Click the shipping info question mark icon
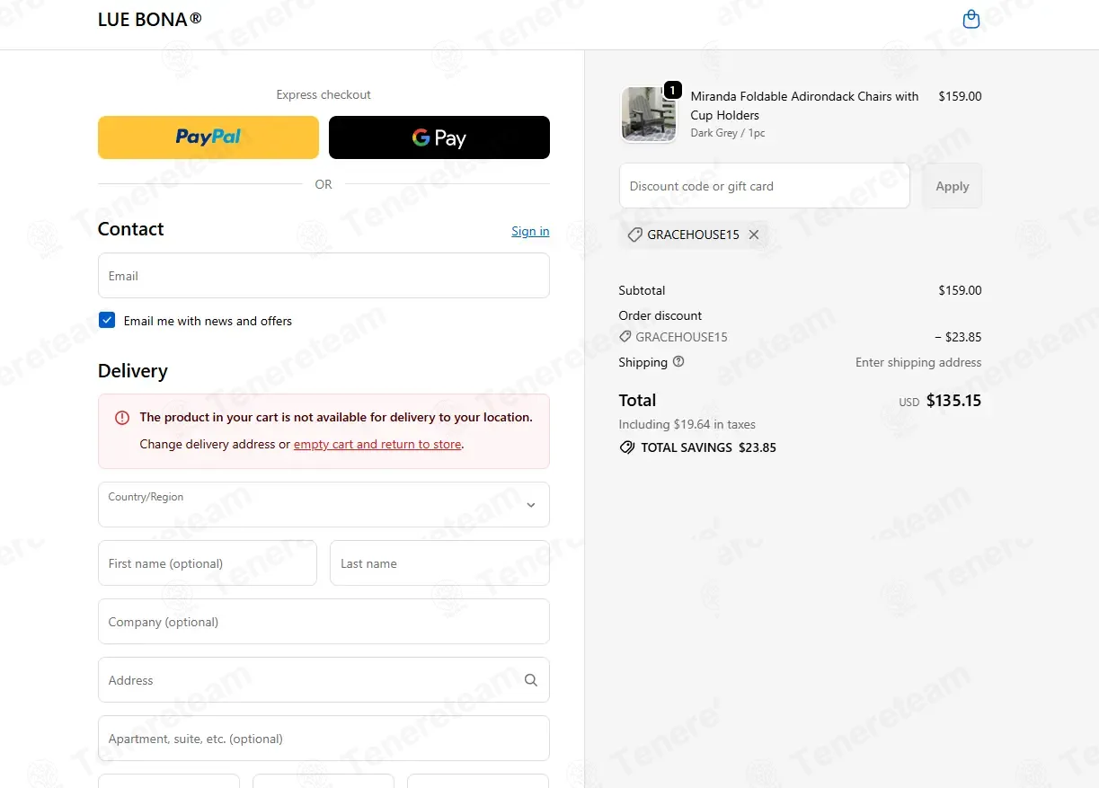 point(678,362)
